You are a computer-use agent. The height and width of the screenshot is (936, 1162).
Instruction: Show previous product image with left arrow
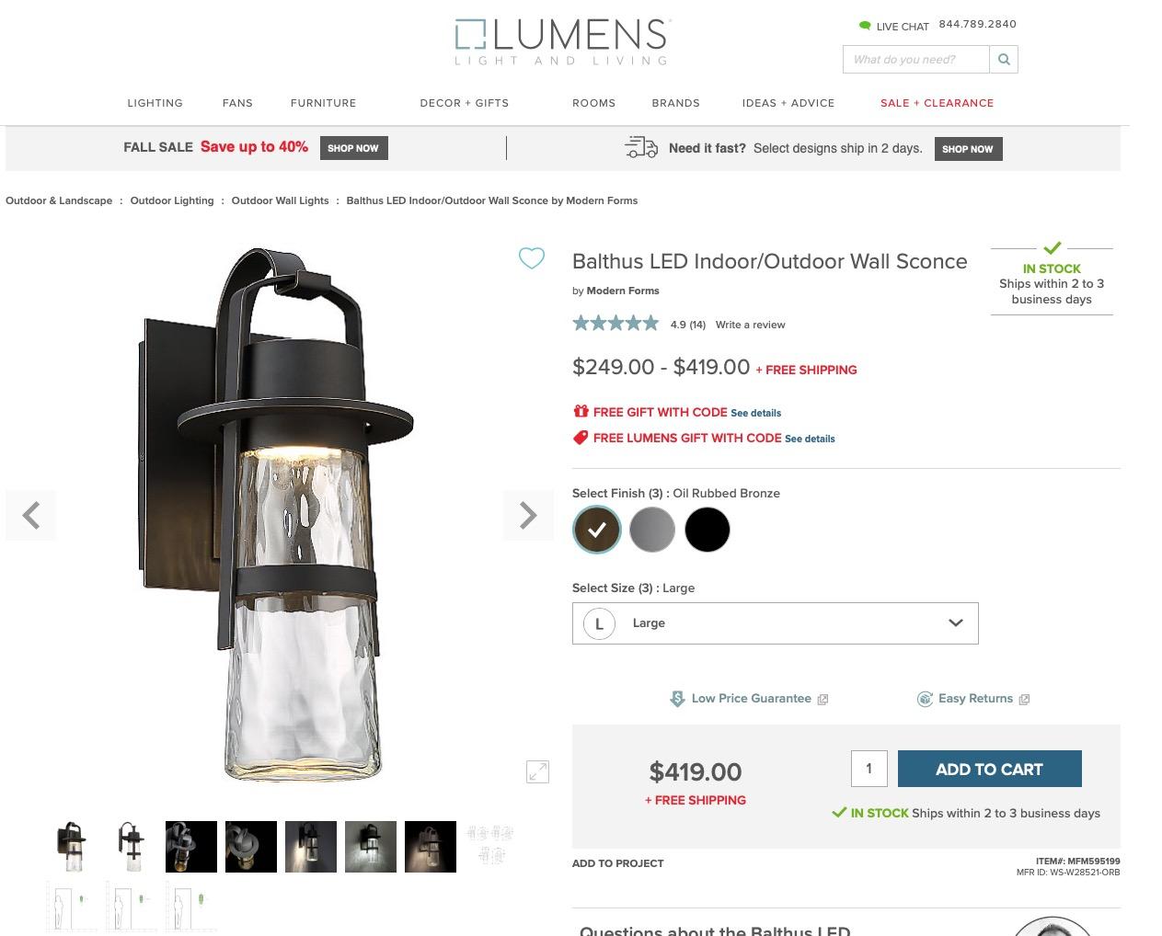(31, 516)
